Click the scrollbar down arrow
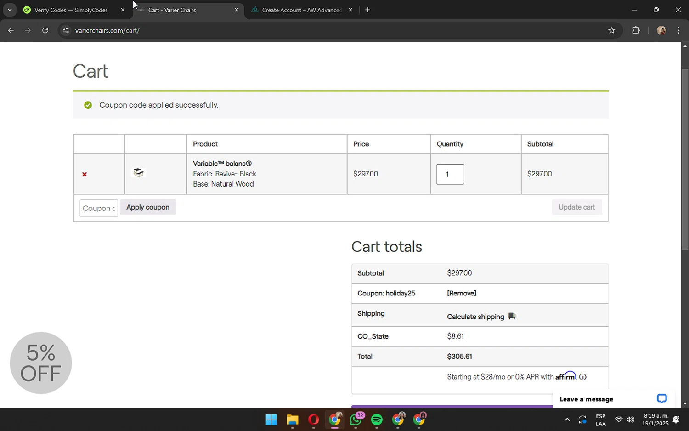689x431 pixels. pos(685,404)
